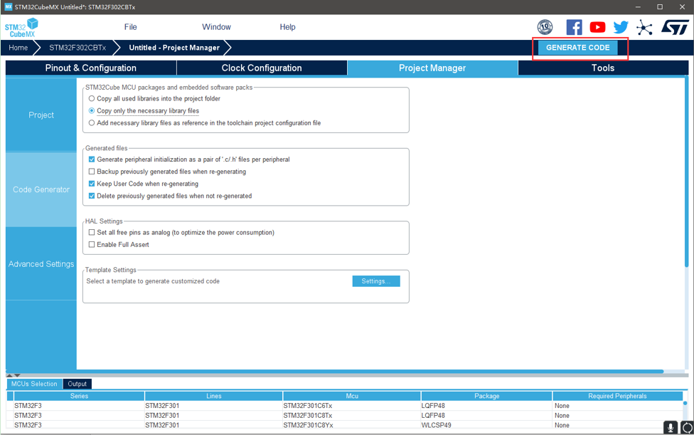Open the Advanced Settings side section
The image size is (694, 435).
pos(41,264)
